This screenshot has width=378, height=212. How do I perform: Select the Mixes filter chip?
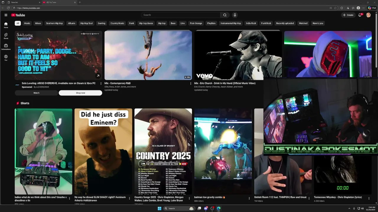click(38, 23)
